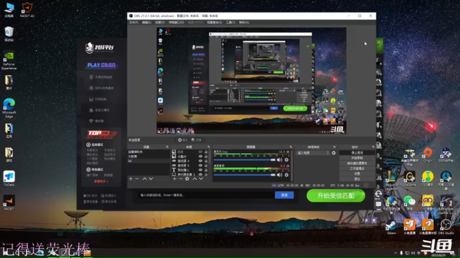Open source Filters button above scenes panel

[197, 140]
